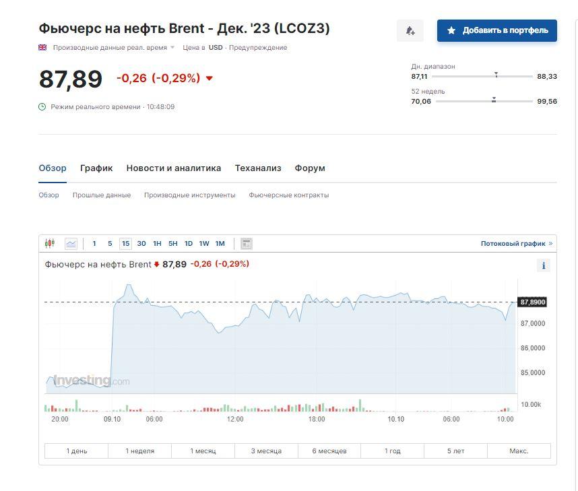Choose the 1D chart interval
The image size is (578, 491).
click(x=189, y=244)
